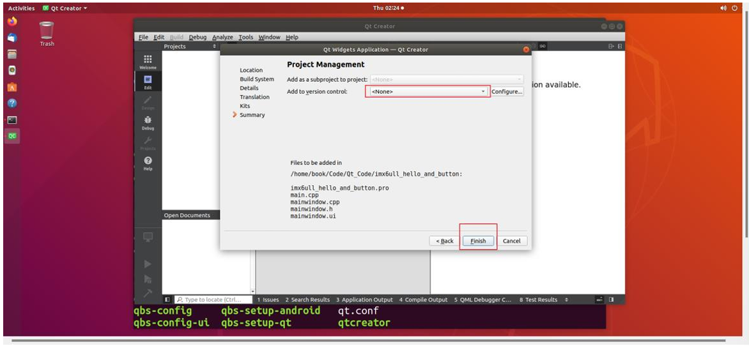Open the Application Output pane

(x=364, y=299)
